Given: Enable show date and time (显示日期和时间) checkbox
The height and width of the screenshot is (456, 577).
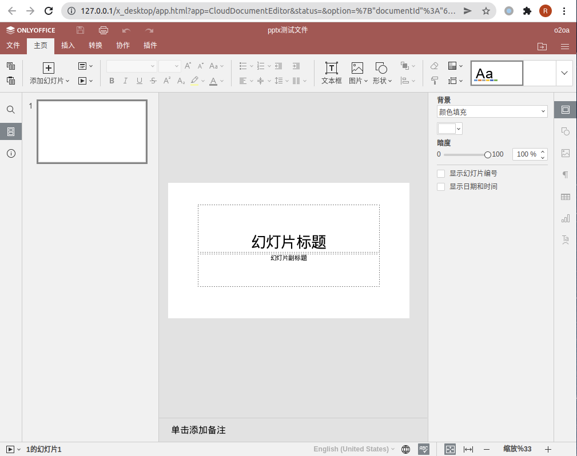Looking at the screenshot, I should pos(441,187).
